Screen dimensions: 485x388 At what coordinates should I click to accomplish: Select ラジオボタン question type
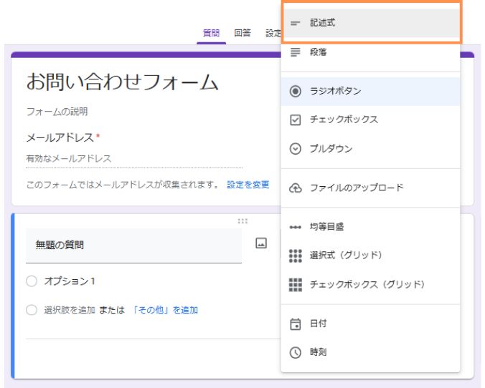pyautogui.click(x=335, y=91)
